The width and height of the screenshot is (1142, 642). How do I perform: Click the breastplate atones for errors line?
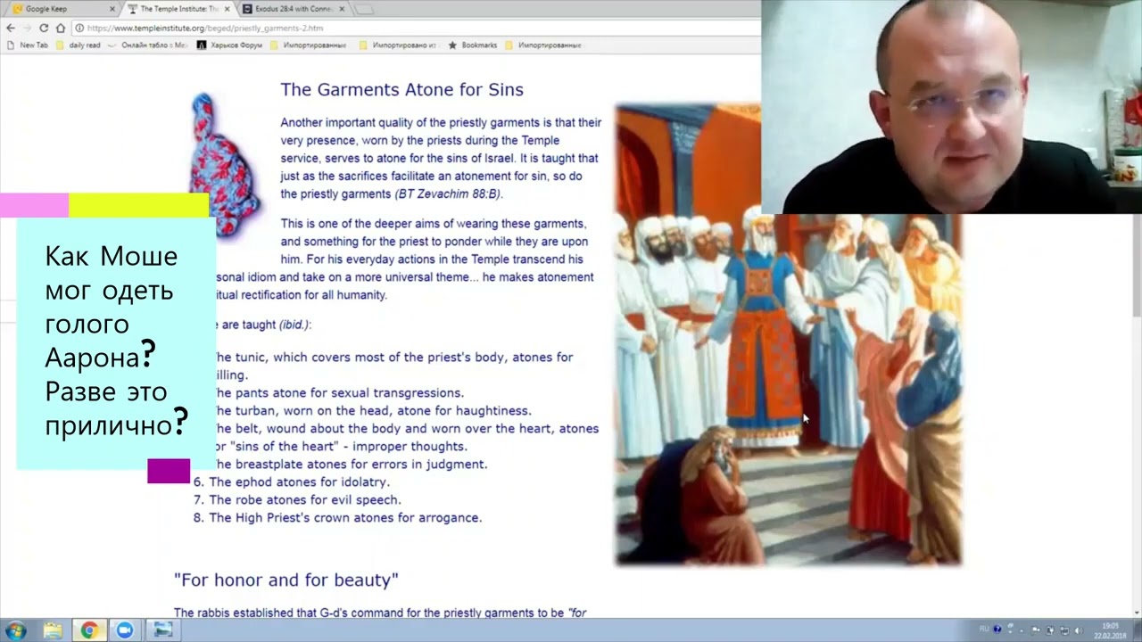point(352,464)
